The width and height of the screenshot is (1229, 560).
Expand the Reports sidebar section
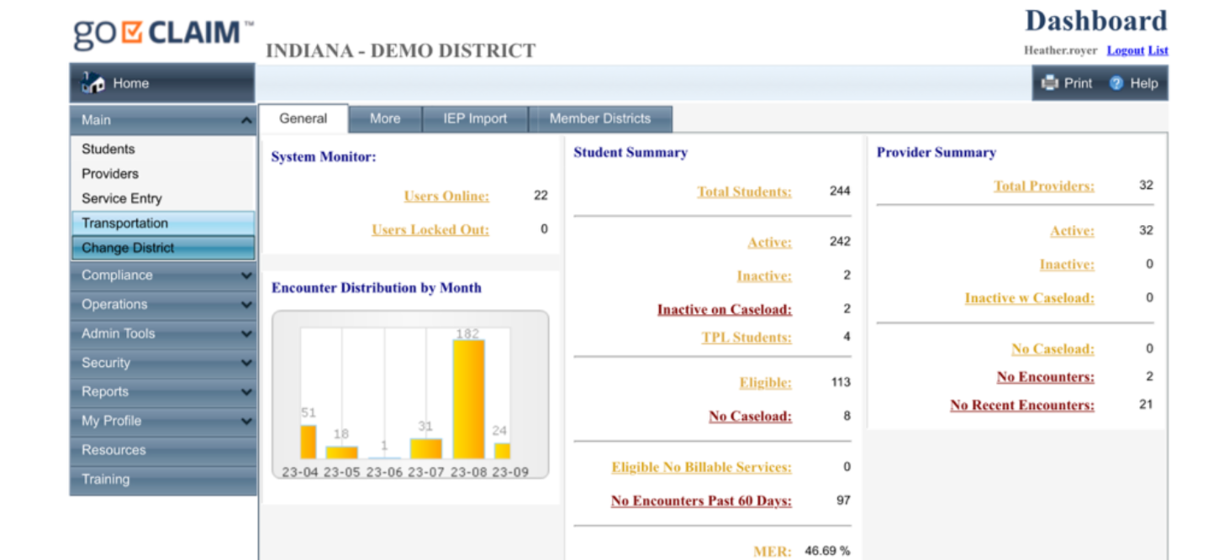pyautogui.click(x=162, y=391)
